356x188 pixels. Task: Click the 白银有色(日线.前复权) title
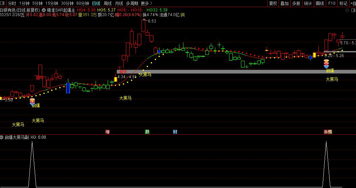[20, 10]
